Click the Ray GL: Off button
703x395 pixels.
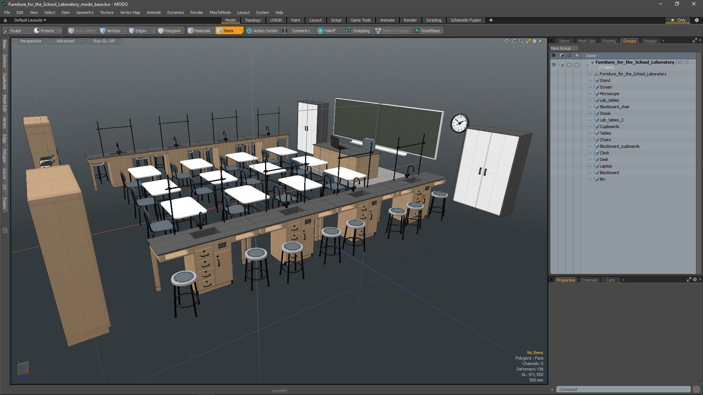[x=104, y=41]
